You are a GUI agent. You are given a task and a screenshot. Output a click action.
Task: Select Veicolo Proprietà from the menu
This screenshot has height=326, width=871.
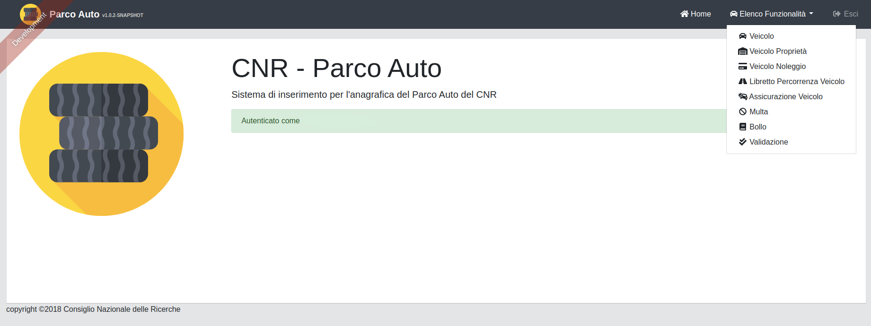tap(791, 51)
